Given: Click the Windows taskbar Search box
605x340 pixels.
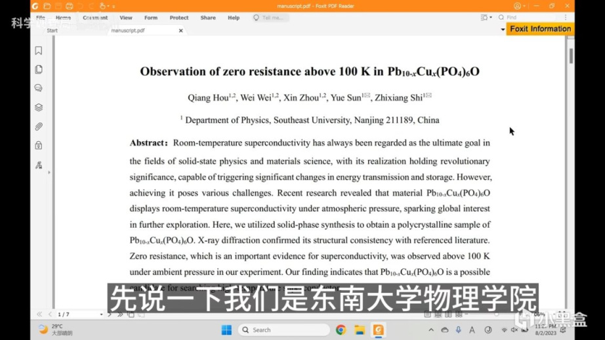Looking at the screenshot, I should [284, 329].
